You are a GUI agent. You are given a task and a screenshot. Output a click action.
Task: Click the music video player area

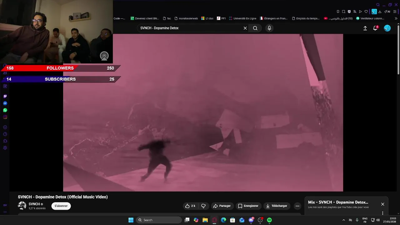point(203,112)
